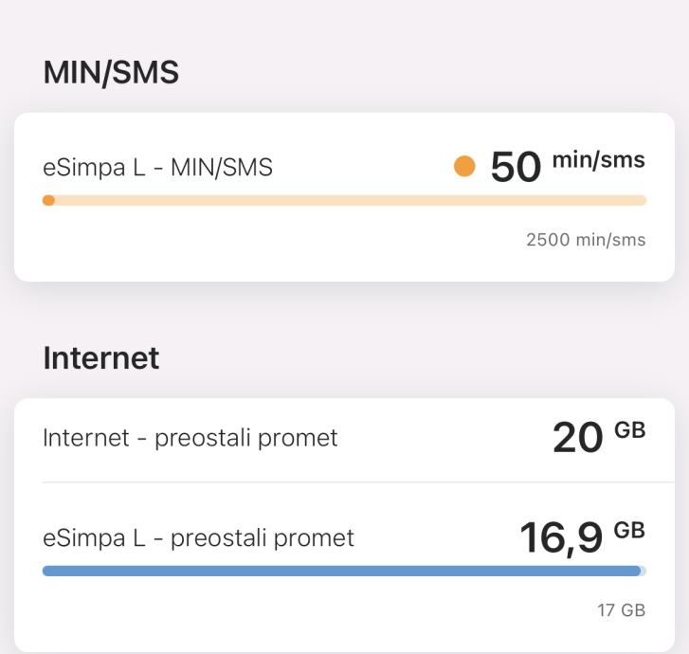Click the GB unit beside 16,9
Screen dimensions: 689x654
630,530
